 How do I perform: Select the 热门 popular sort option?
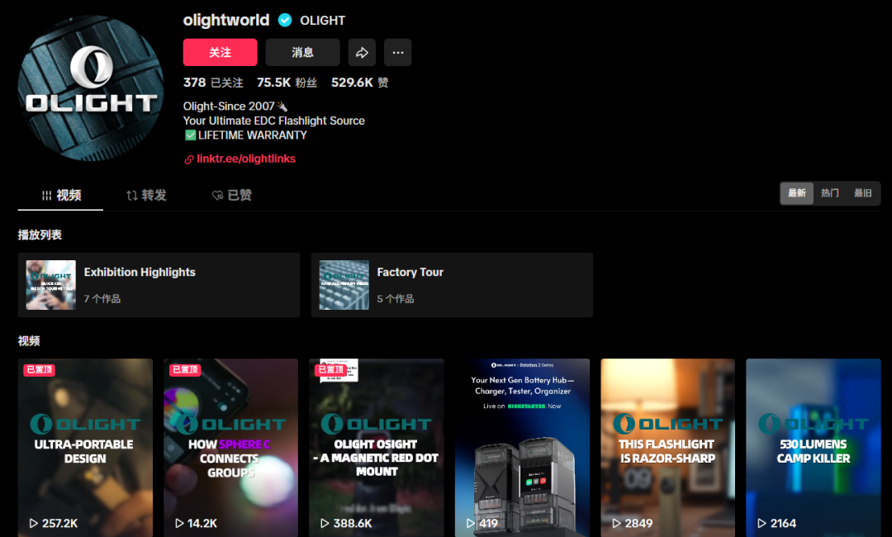829,193
